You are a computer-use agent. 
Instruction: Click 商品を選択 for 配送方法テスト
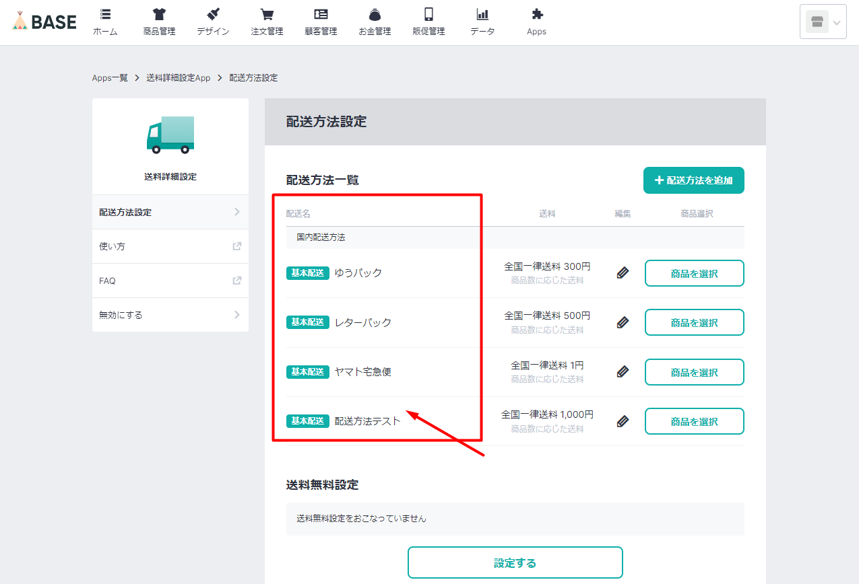(695, 421)
